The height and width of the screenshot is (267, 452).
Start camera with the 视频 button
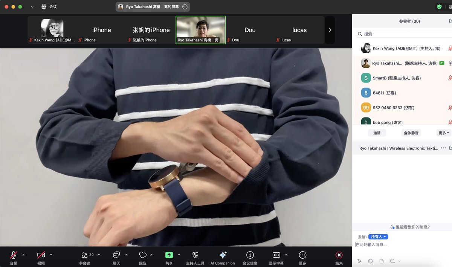41,255
